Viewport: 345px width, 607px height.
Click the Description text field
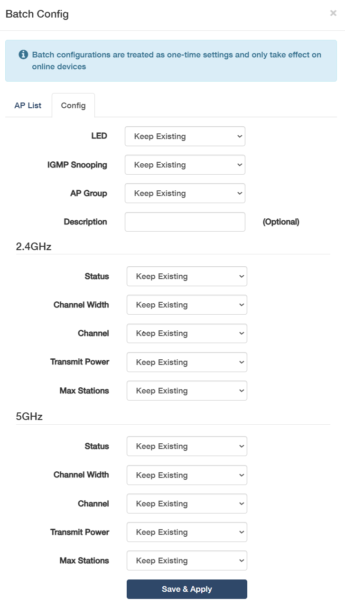185,222
